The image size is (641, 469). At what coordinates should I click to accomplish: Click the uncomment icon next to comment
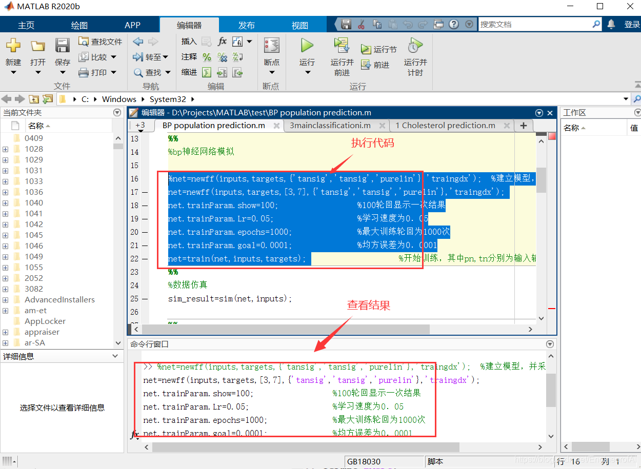tap(222, 57)
